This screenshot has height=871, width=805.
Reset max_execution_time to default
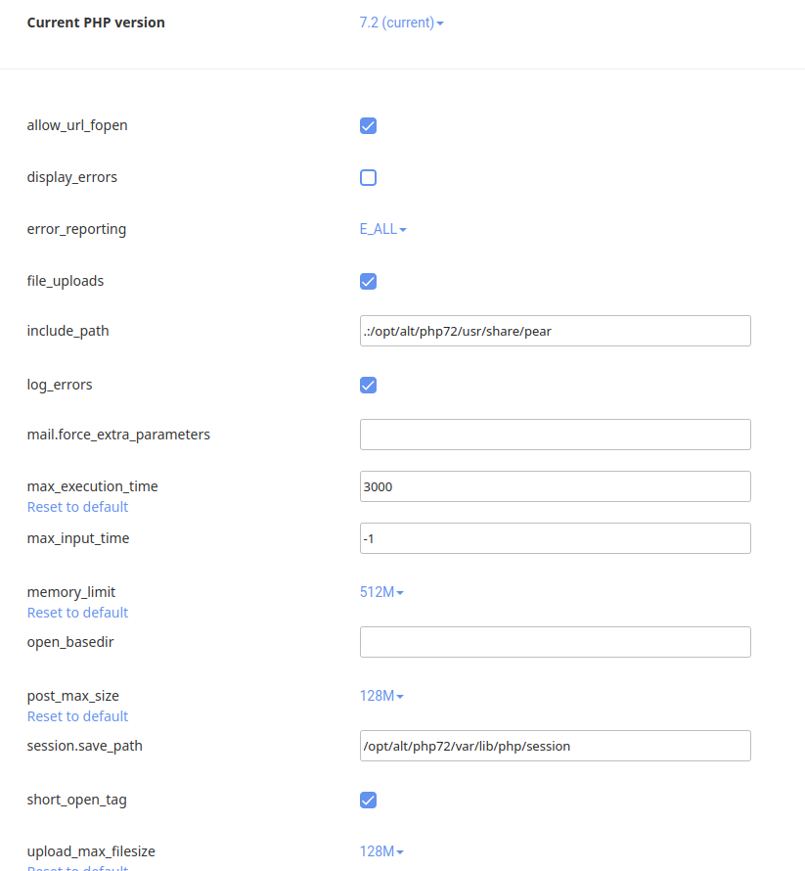click(77, 507)
